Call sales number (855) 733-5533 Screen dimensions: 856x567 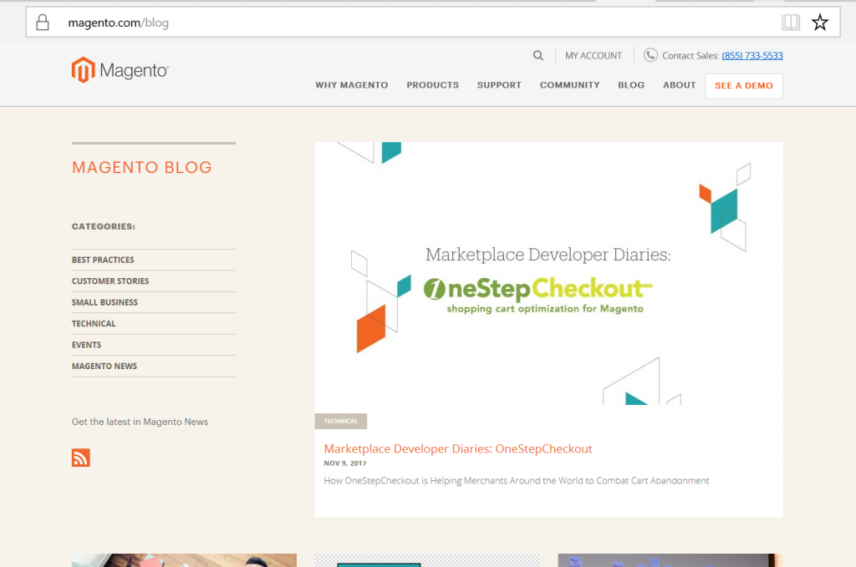coord(752,56)
